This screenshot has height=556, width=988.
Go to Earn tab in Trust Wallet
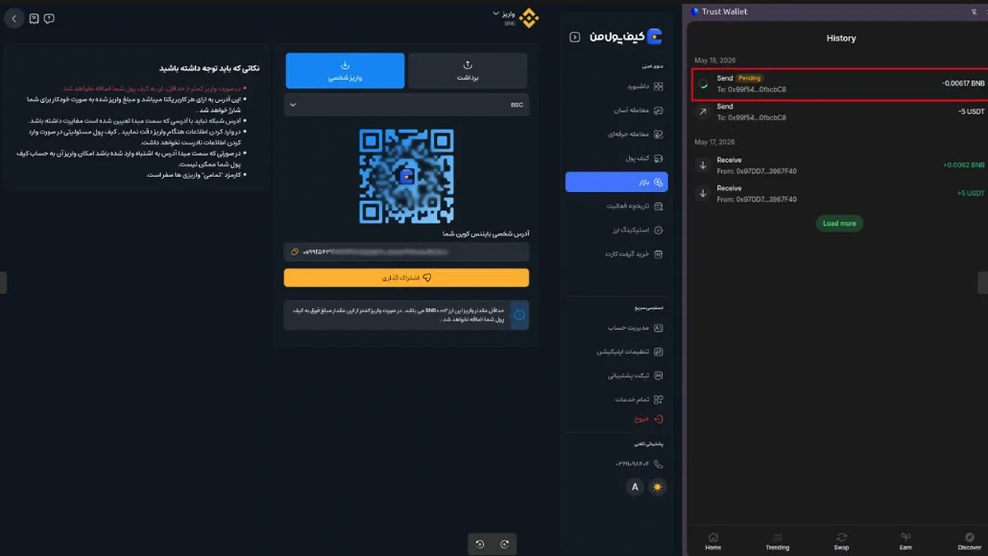(906, 541)
